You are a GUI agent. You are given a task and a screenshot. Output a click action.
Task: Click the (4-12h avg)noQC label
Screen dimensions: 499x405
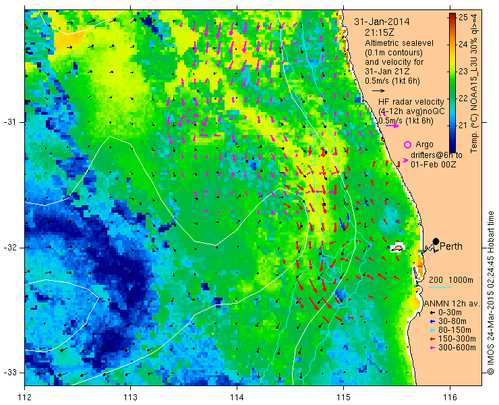click(411, 111)
